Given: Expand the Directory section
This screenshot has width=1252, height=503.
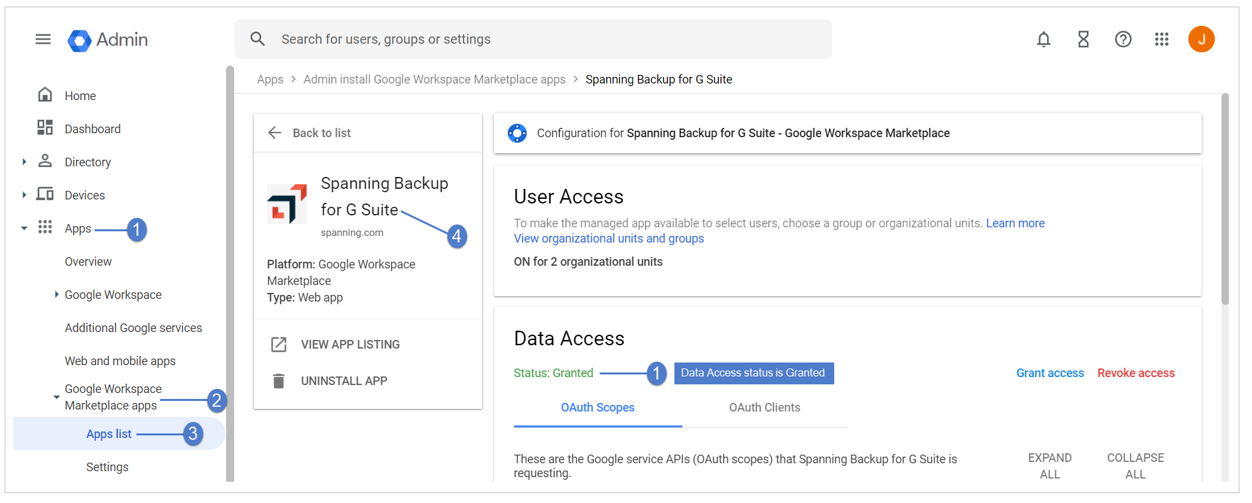Looking at the screenshot, I should click(x=25, y=162).
